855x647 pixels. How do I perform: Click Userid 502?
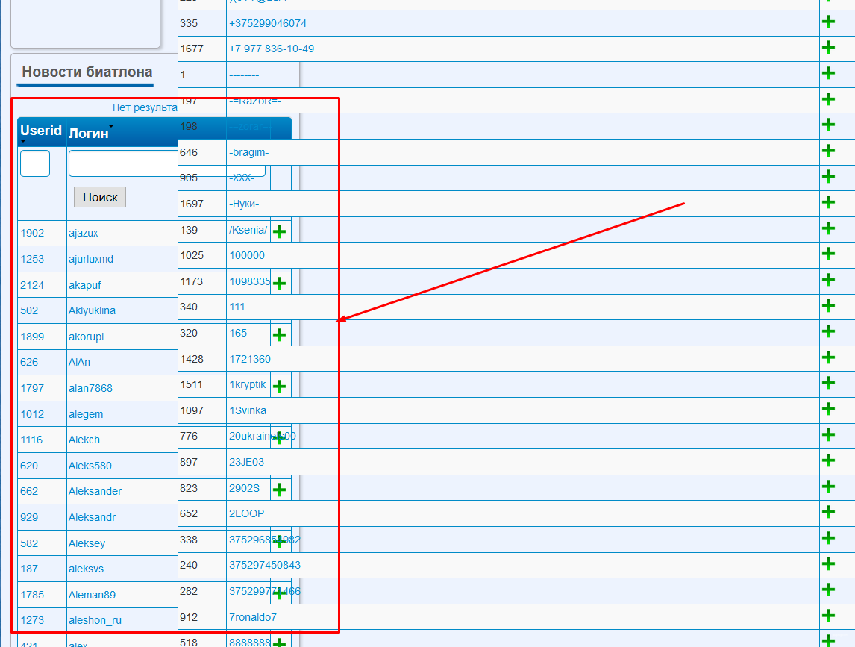click(29, 310)
